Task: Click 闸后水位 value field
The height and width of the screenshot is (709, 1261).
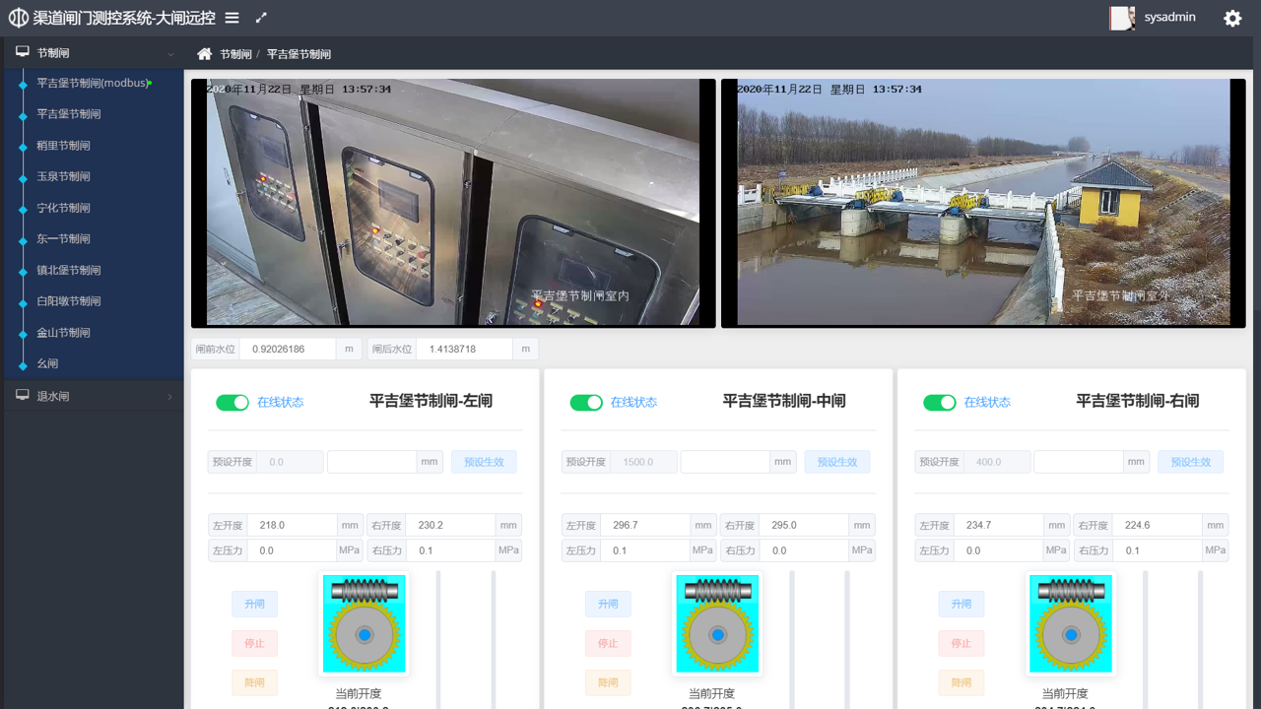Action: [464, 350]
